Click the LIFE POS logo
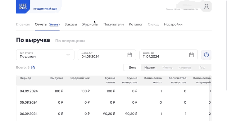The image size is (227, 121). (x=23, y=7)
